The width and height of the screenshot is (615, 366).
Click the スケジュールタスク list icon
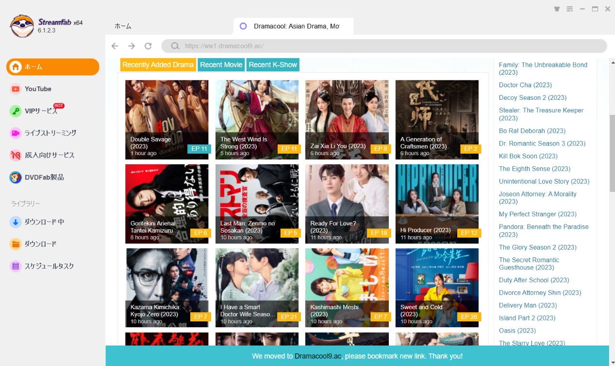point(16,266)
